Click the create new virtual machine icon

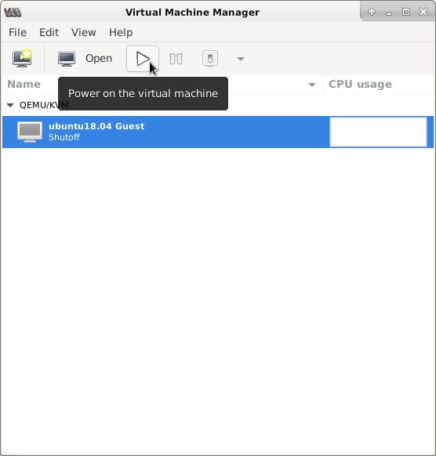point(22,59)
